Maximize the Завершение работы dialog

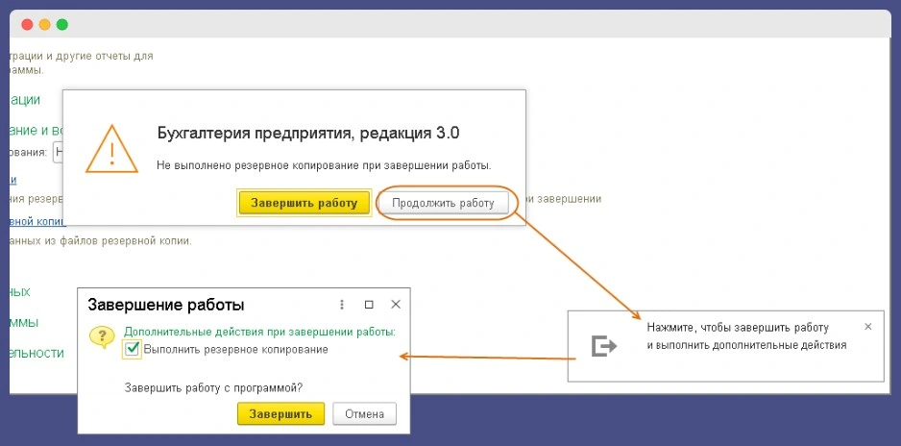tap(369, 305)
